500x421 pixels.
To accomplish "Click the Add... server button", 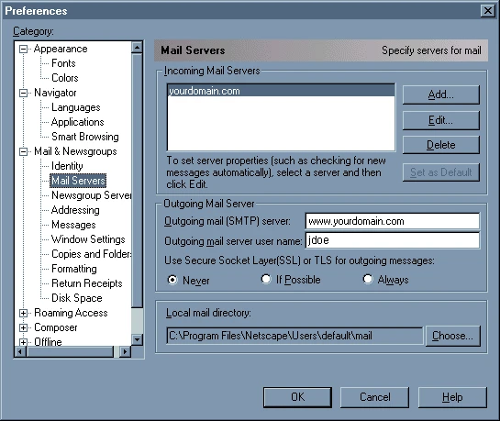I will click(x=441, y=94).
